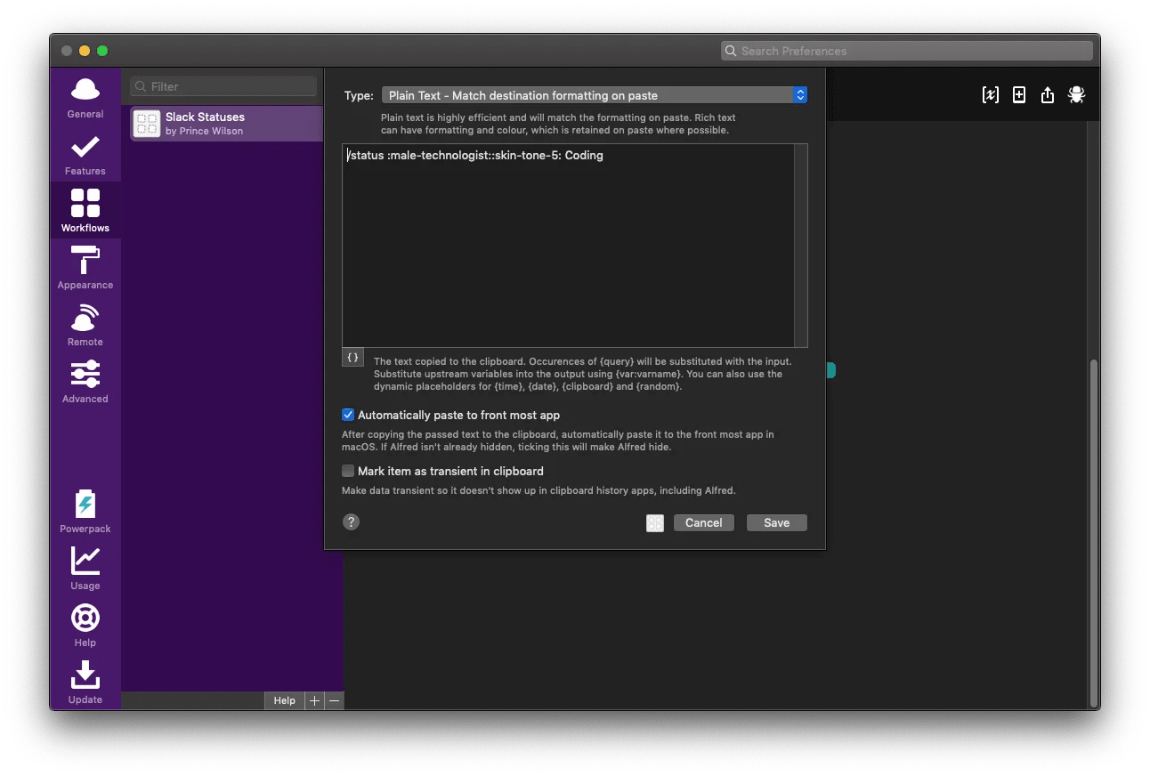Viewport: 1150px width, 776px height.
Task: Open the Powerpack section
Action: (85, 513)
